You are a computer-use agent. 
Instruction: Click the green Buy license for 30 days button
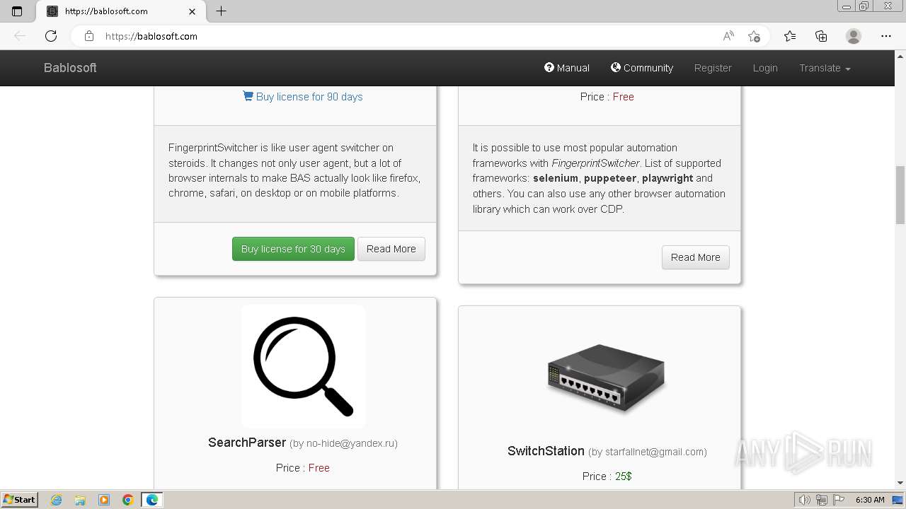pos(293,249)
